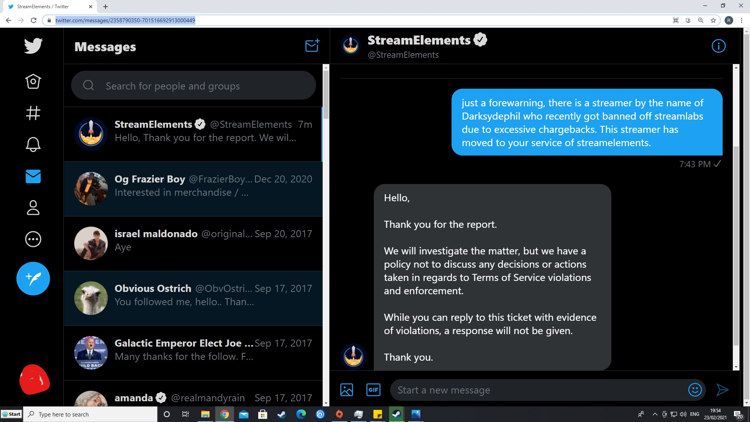Open the Galactic Emperor Elect Joe conversation
This screenshot has height=422, width=750.
(193, 353)
